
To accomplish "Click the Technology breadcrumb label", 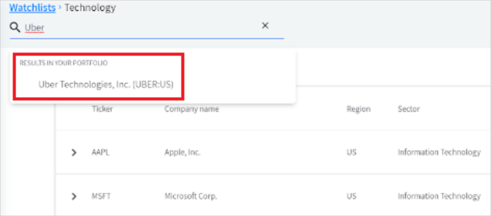I will point(90,8).
